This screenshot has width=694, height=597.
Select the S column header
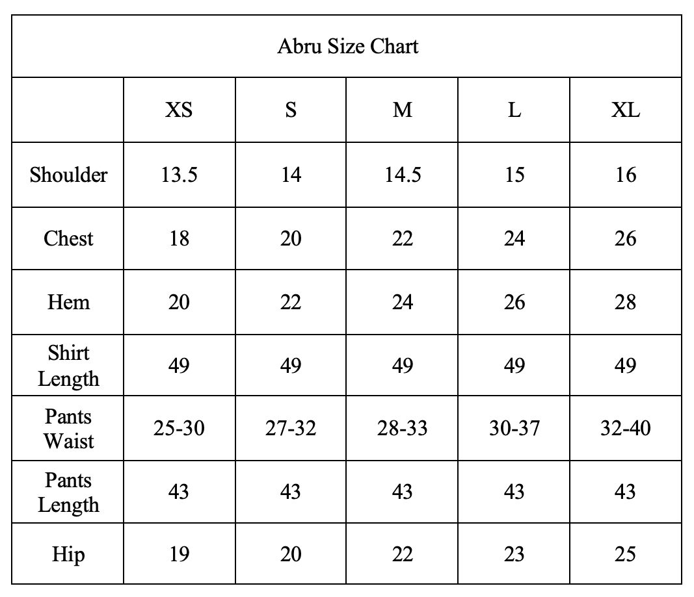[x=291, y=110]
